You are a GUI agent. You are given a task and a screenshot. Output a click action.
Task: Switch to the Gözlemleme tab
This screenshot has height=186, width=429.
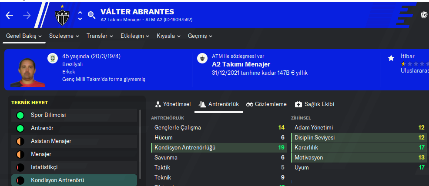[266, 104]
